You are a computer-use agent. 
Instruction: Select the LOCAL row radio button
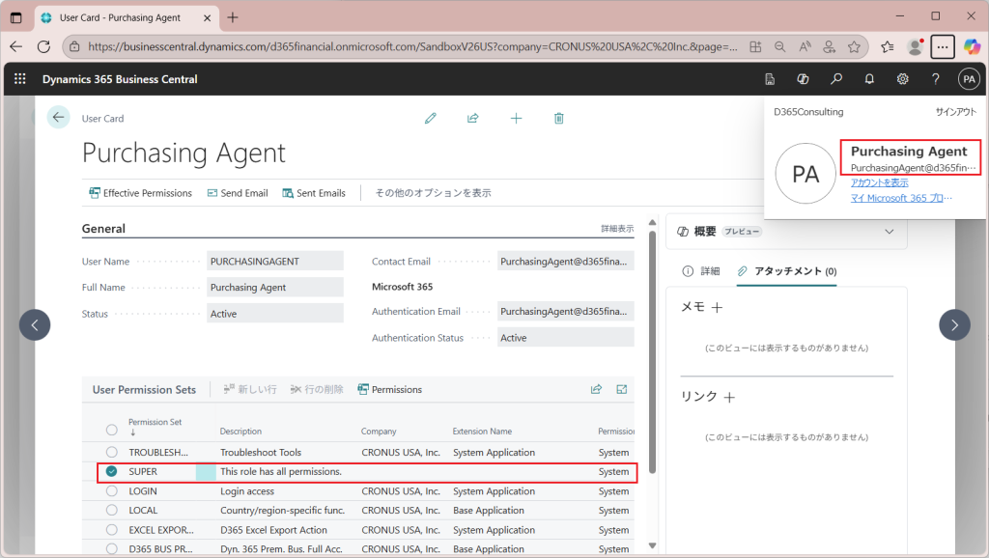pyautogui.click(x=112, y=510)
